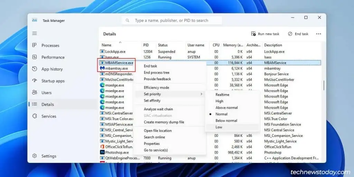
Task: Click the Mystic_Light_Service process icon
Action: coord(102,141)
